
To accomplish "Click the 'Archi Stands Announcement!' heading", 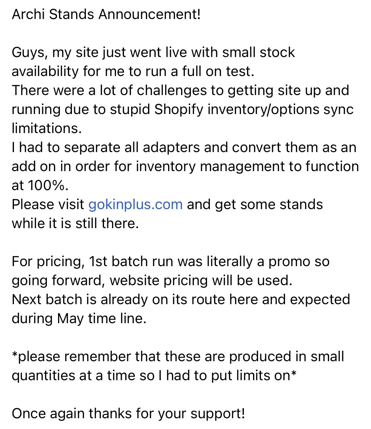I will 106,15.
